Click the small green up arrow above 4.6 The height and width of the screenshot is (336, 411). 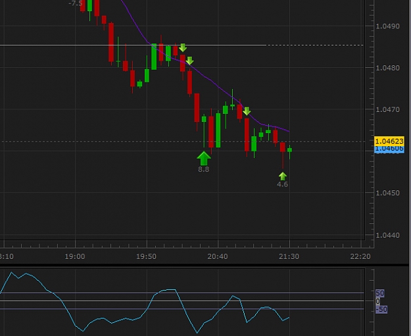pos(283,177)
